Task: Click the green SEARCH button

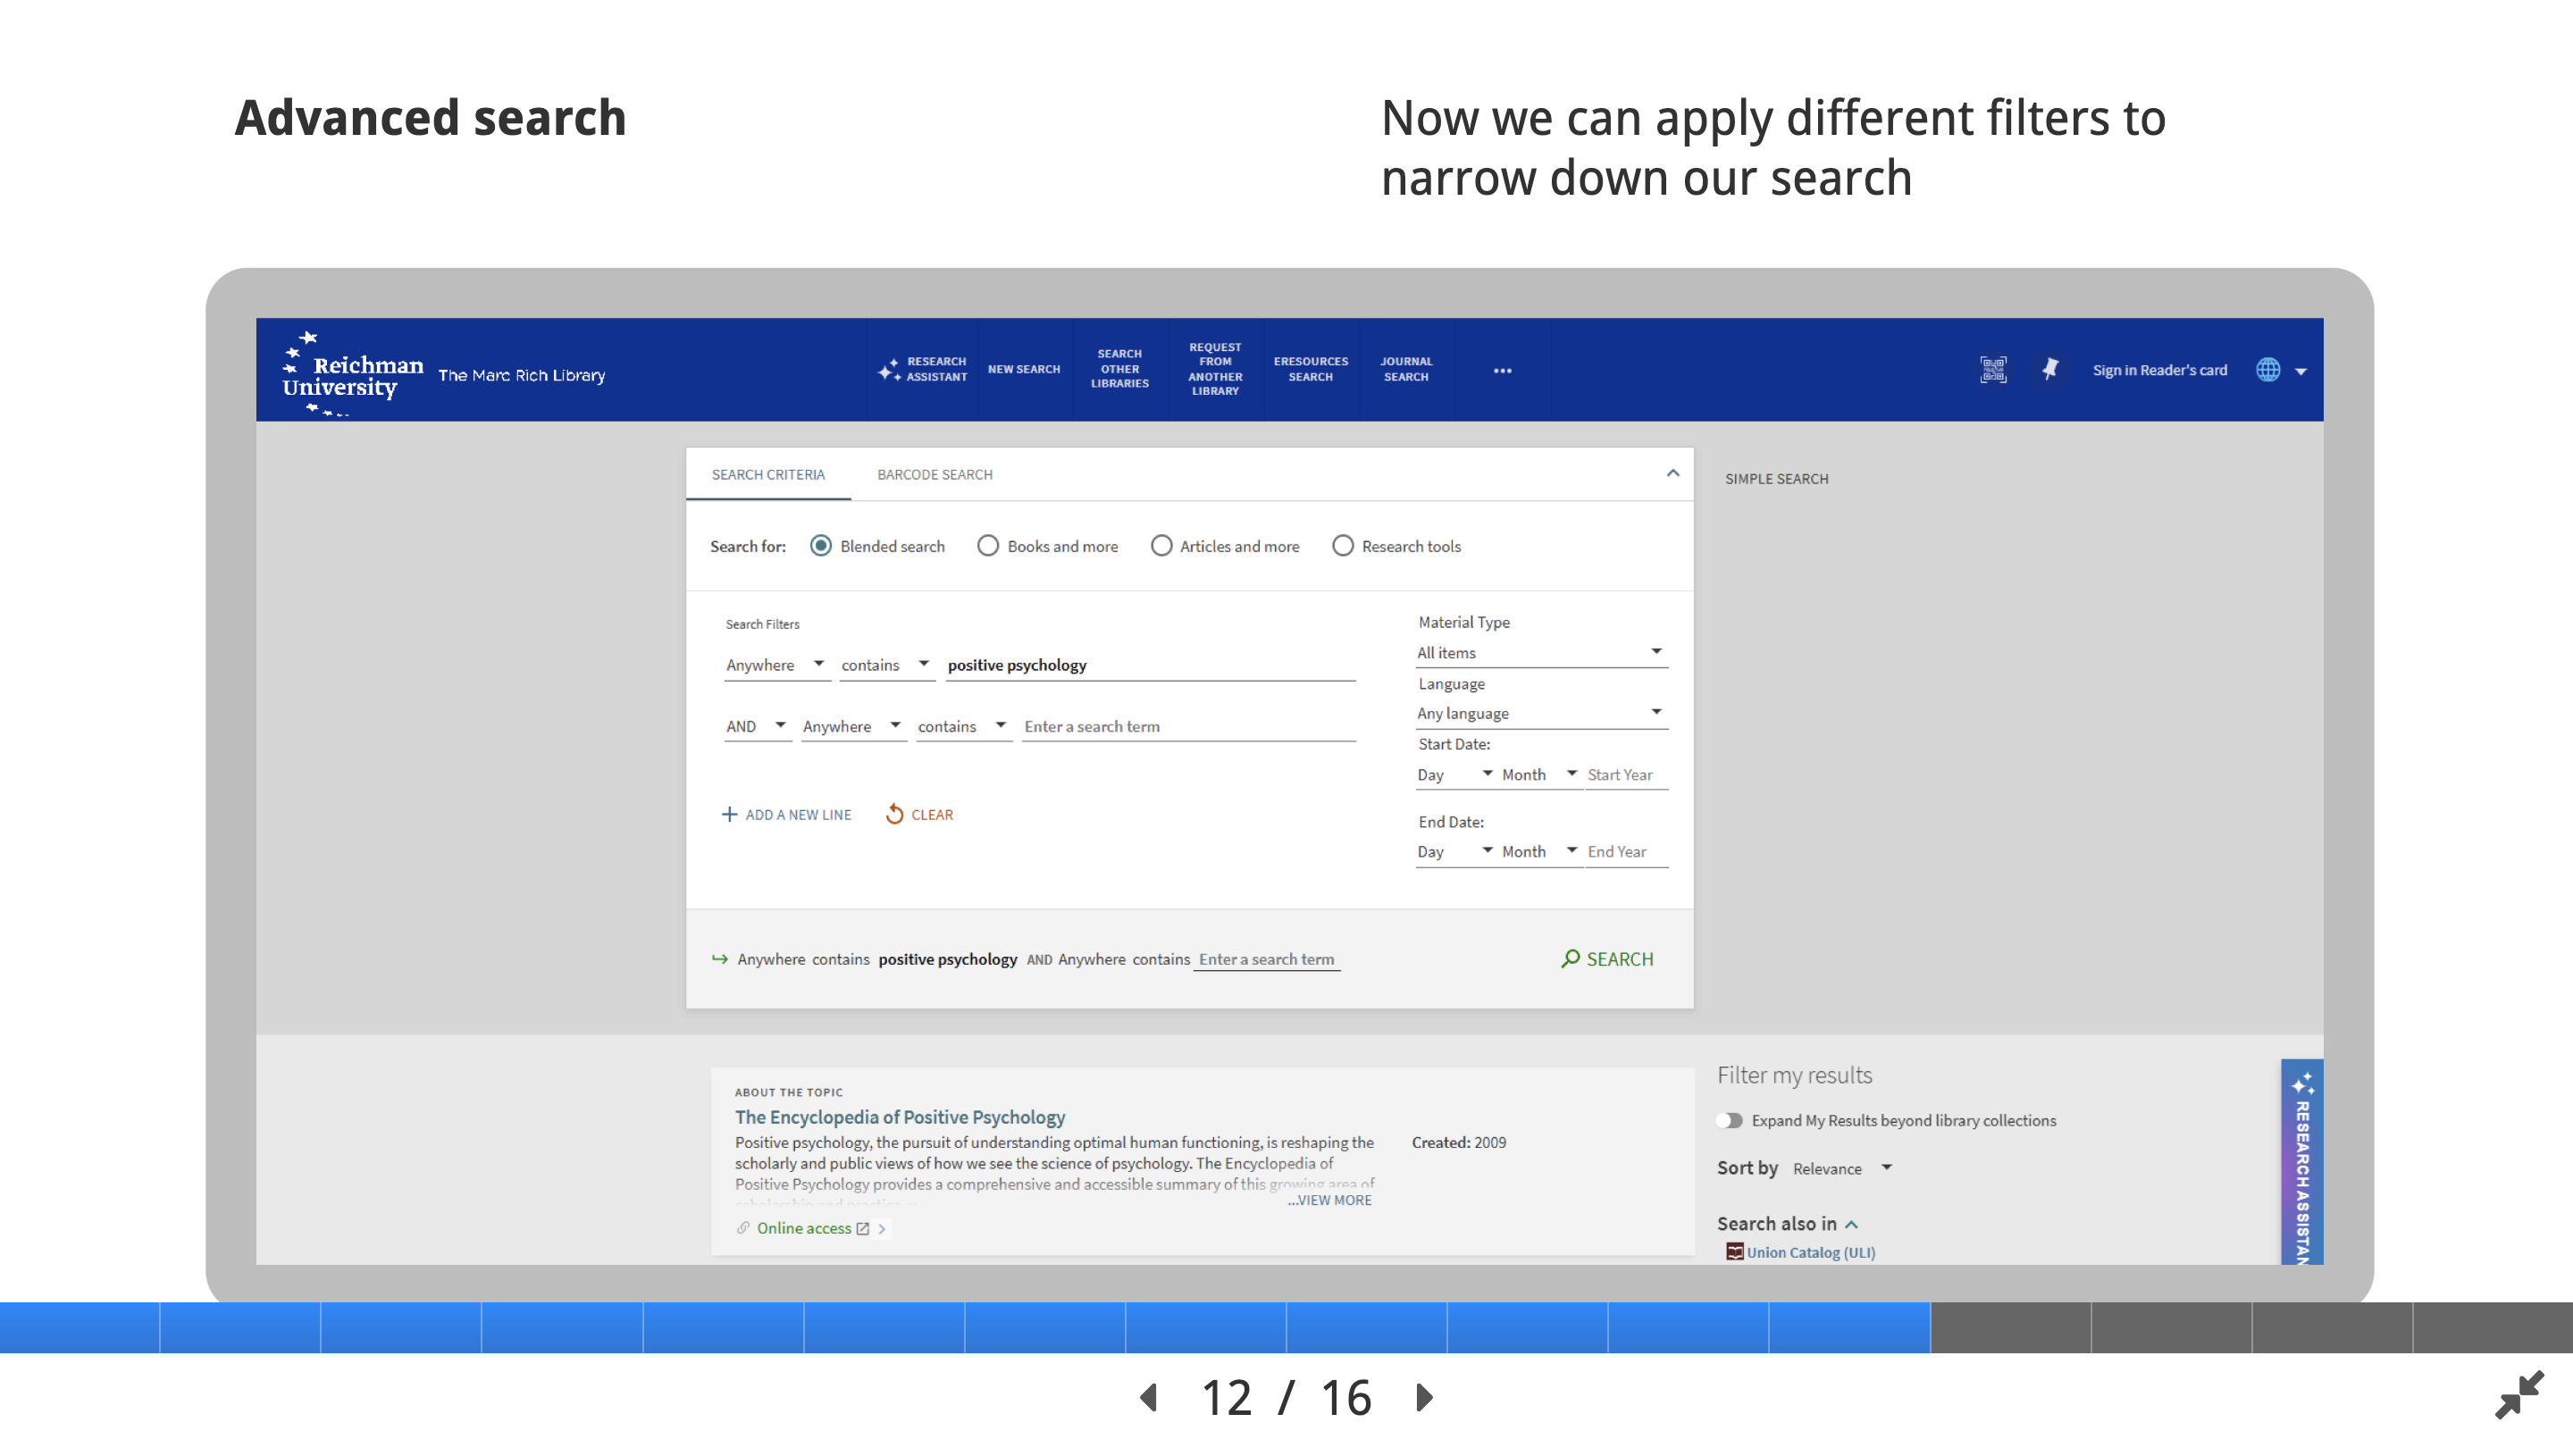Action: [x=1608, y=959]
